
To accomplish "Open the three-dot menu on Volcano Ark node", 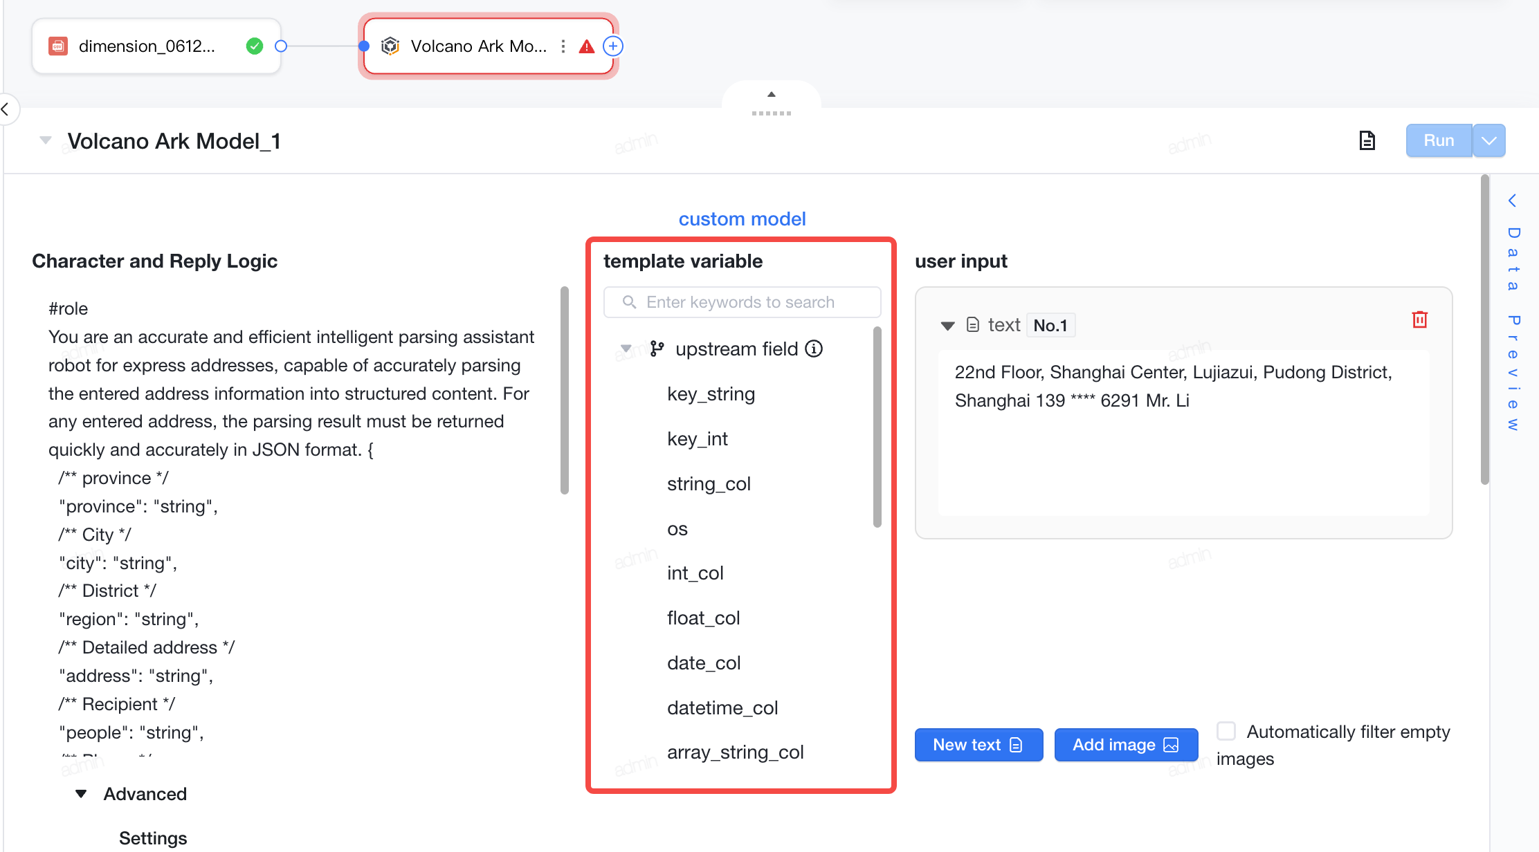I will click(x=563, y=46).
